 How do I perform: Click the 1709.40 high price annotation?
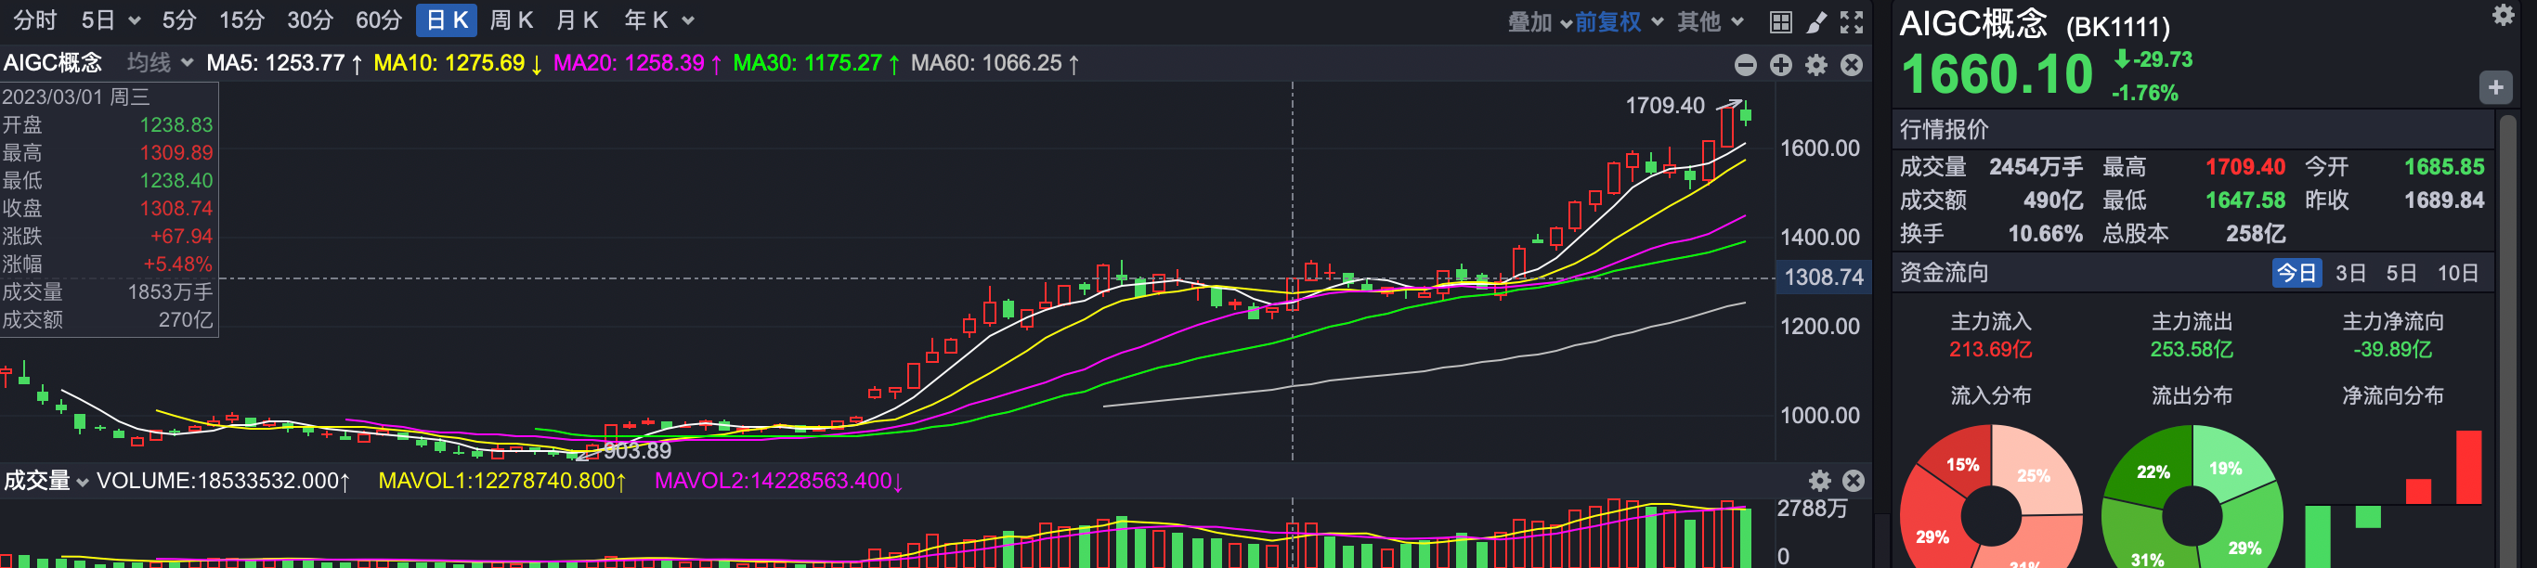coord(1664,105)
